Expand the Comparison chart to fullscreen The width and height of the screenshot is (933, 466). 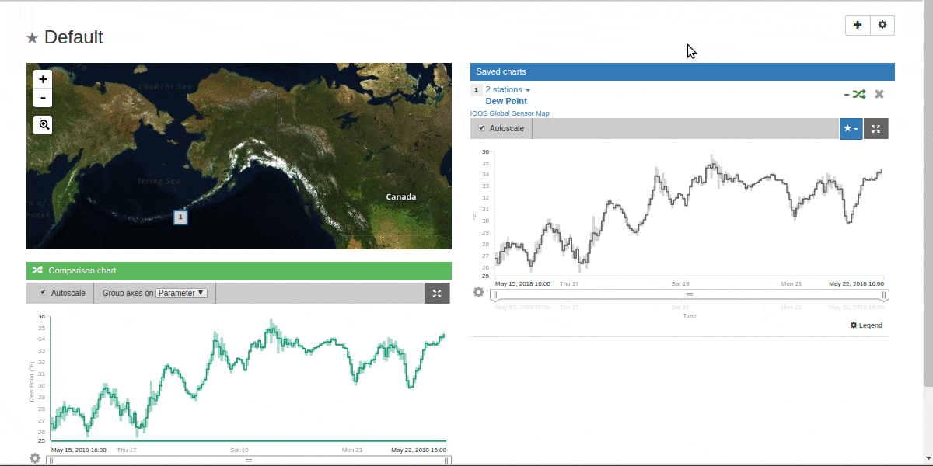pyautogui.click(x=438, y=293)
